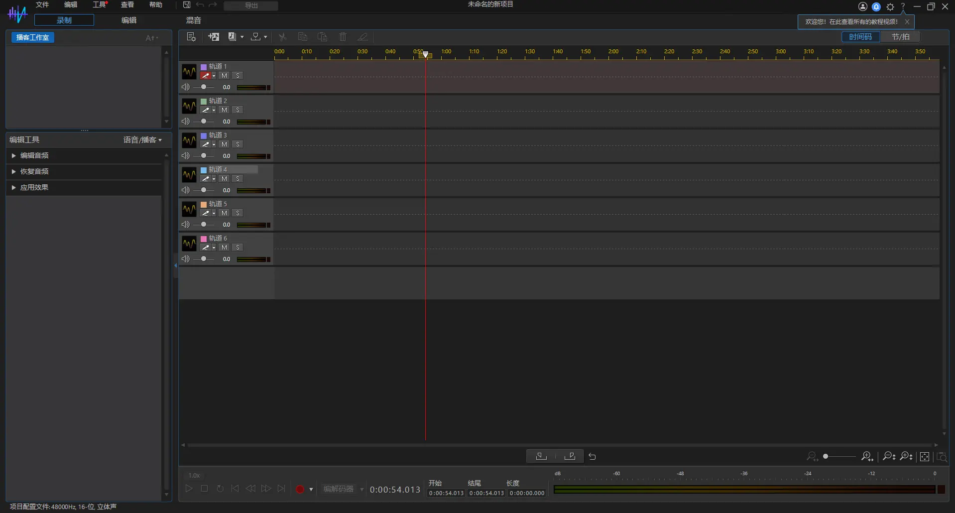The width and height of the screenshot is (955, 513).
Task: Open the 查看 menu
Action: [x=127, y=4]
